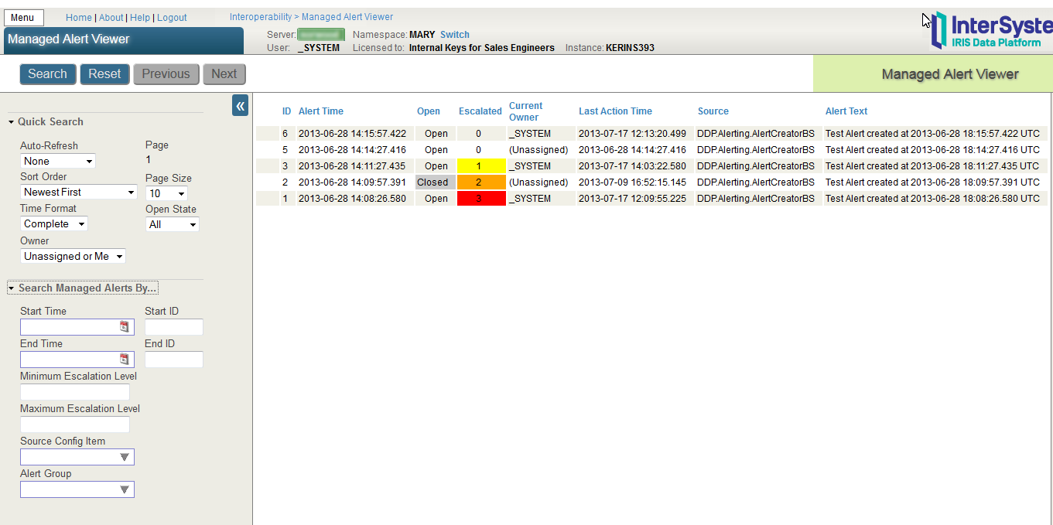Click the Managed Alert Viewer blue title tab
Image resolution: width=1053 pixels, height=525 pixels.
(x=124, y=40)
